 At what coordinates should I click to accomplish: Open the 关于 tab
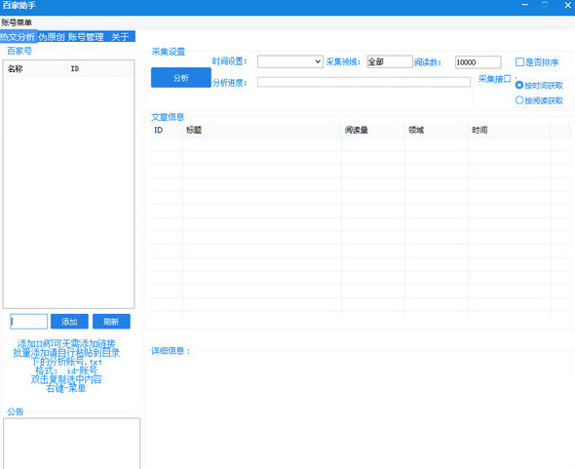tap(120, 37)
